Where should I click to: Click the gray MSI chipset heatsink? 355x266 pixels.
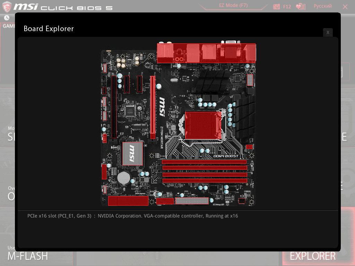point(132,153)
